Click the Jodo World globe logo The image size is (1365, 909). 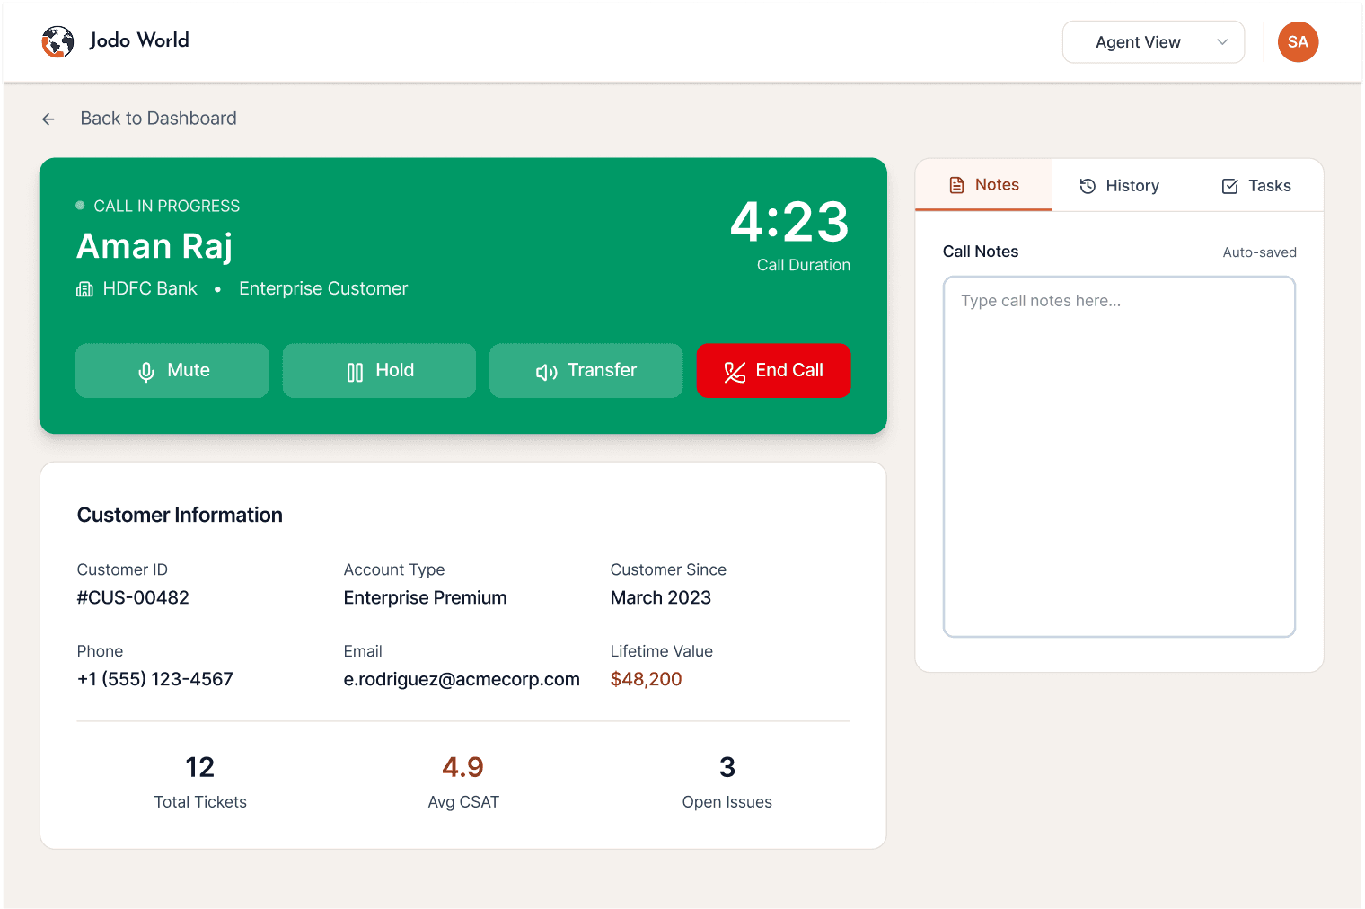pos(57,41)
